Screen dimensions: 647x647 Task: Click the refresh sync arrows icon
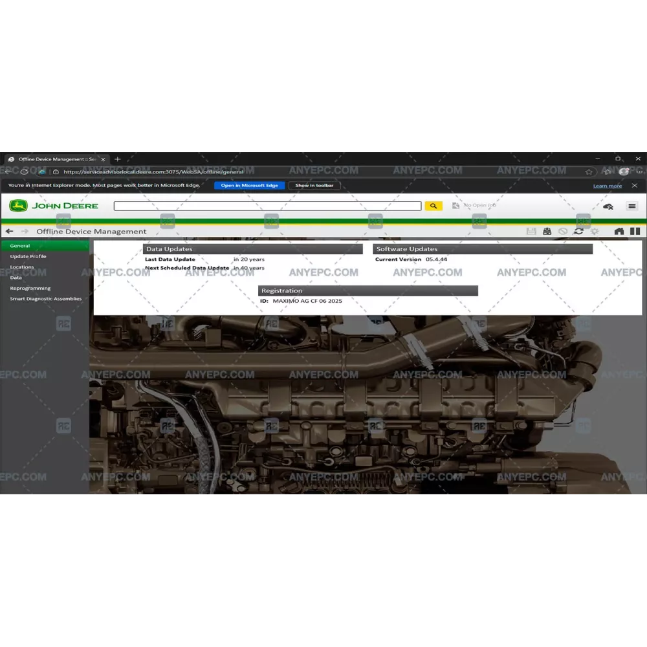tap(578, 231)
